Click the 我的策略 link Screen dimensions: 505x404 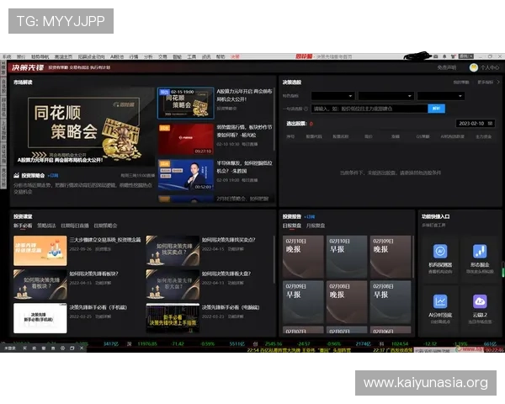[461, 82]
